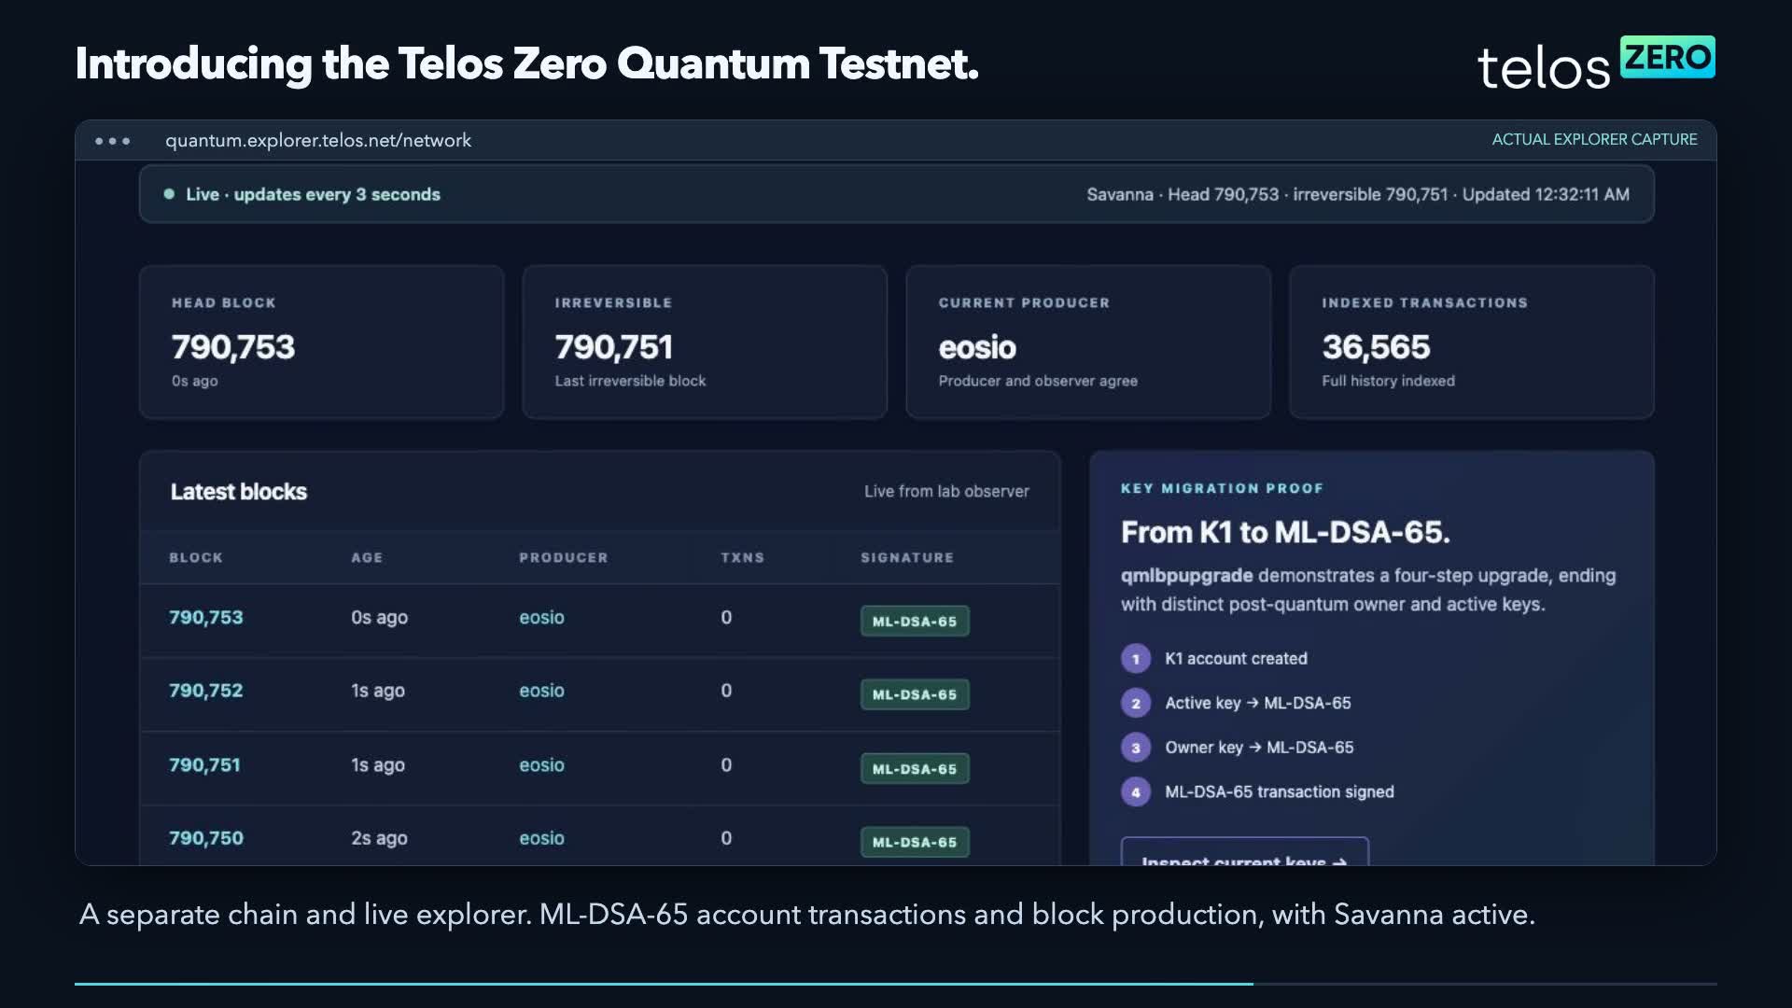The image size is (1792, 1008).
Task: Click 'Live from lab observer' text
Action: [x=946, y=491]
